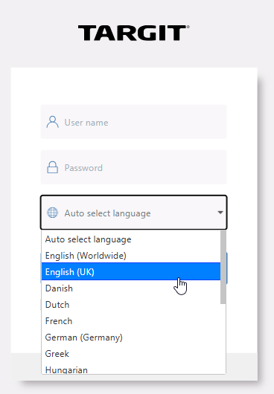Screen dimensions: 274x394
Task: Click the TARGIT logo
Action: 133,33
